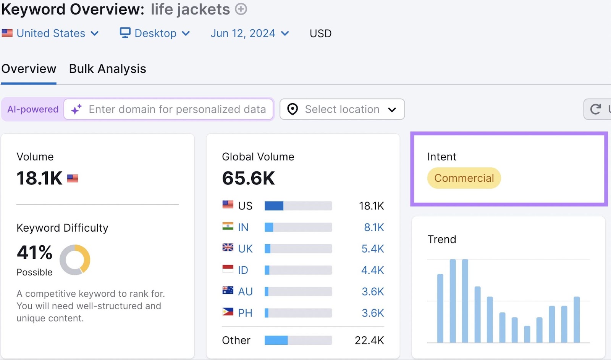Click the Indonesia flag icon
Screen dimensions: 611x360
[228, 269]
